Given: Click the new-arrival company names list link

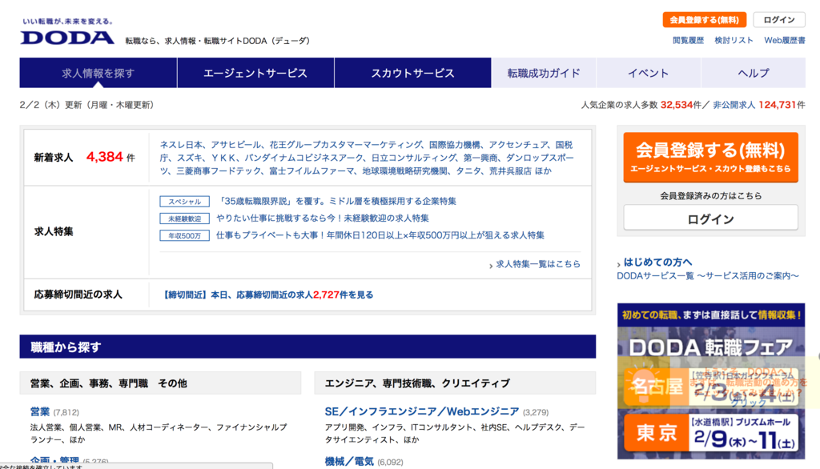Looking at the screenshot, I should click(367, 158).
